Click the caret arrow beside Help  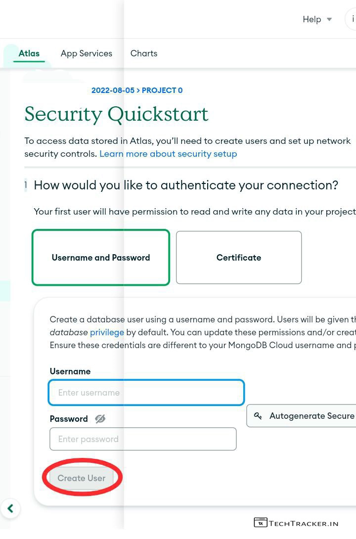point(329,19)
